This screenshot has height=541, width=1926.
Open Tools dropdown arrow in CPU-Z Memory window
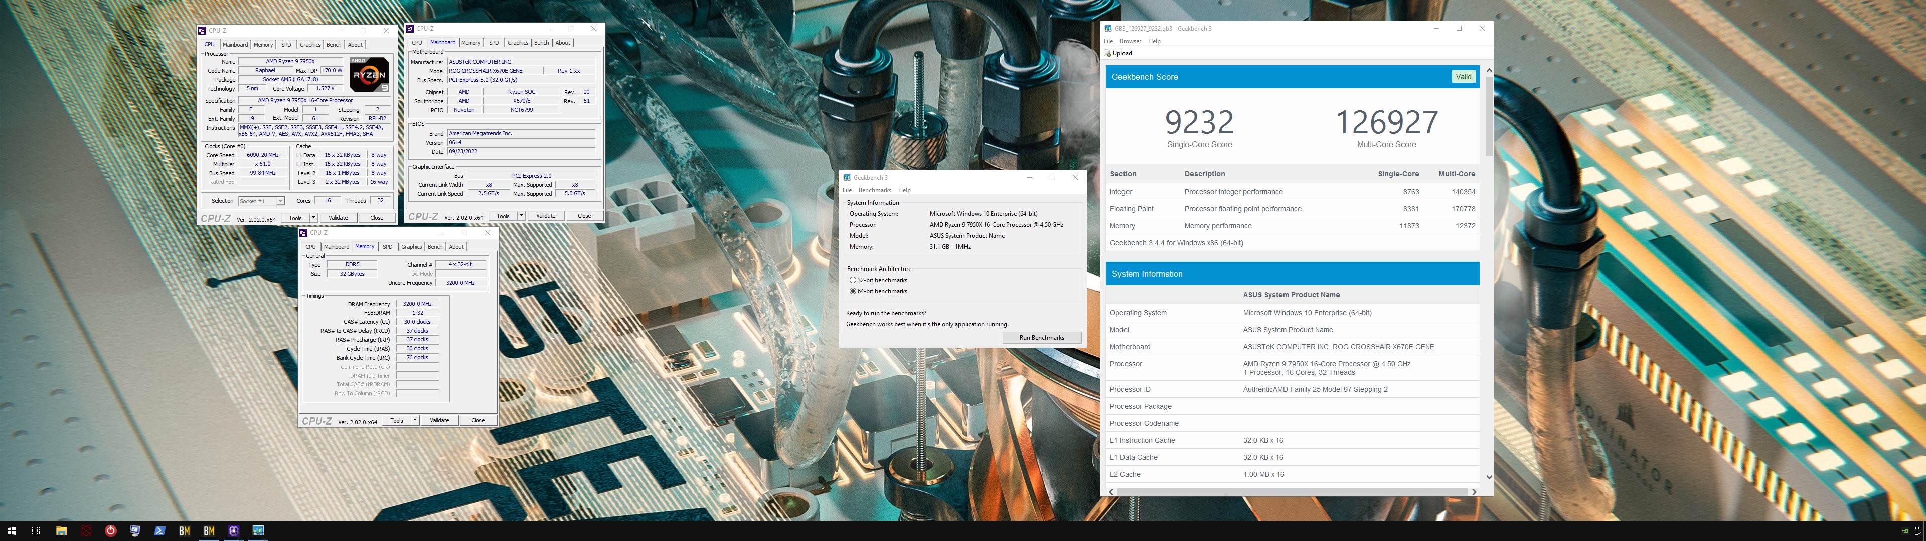click(x=415, y=421)
